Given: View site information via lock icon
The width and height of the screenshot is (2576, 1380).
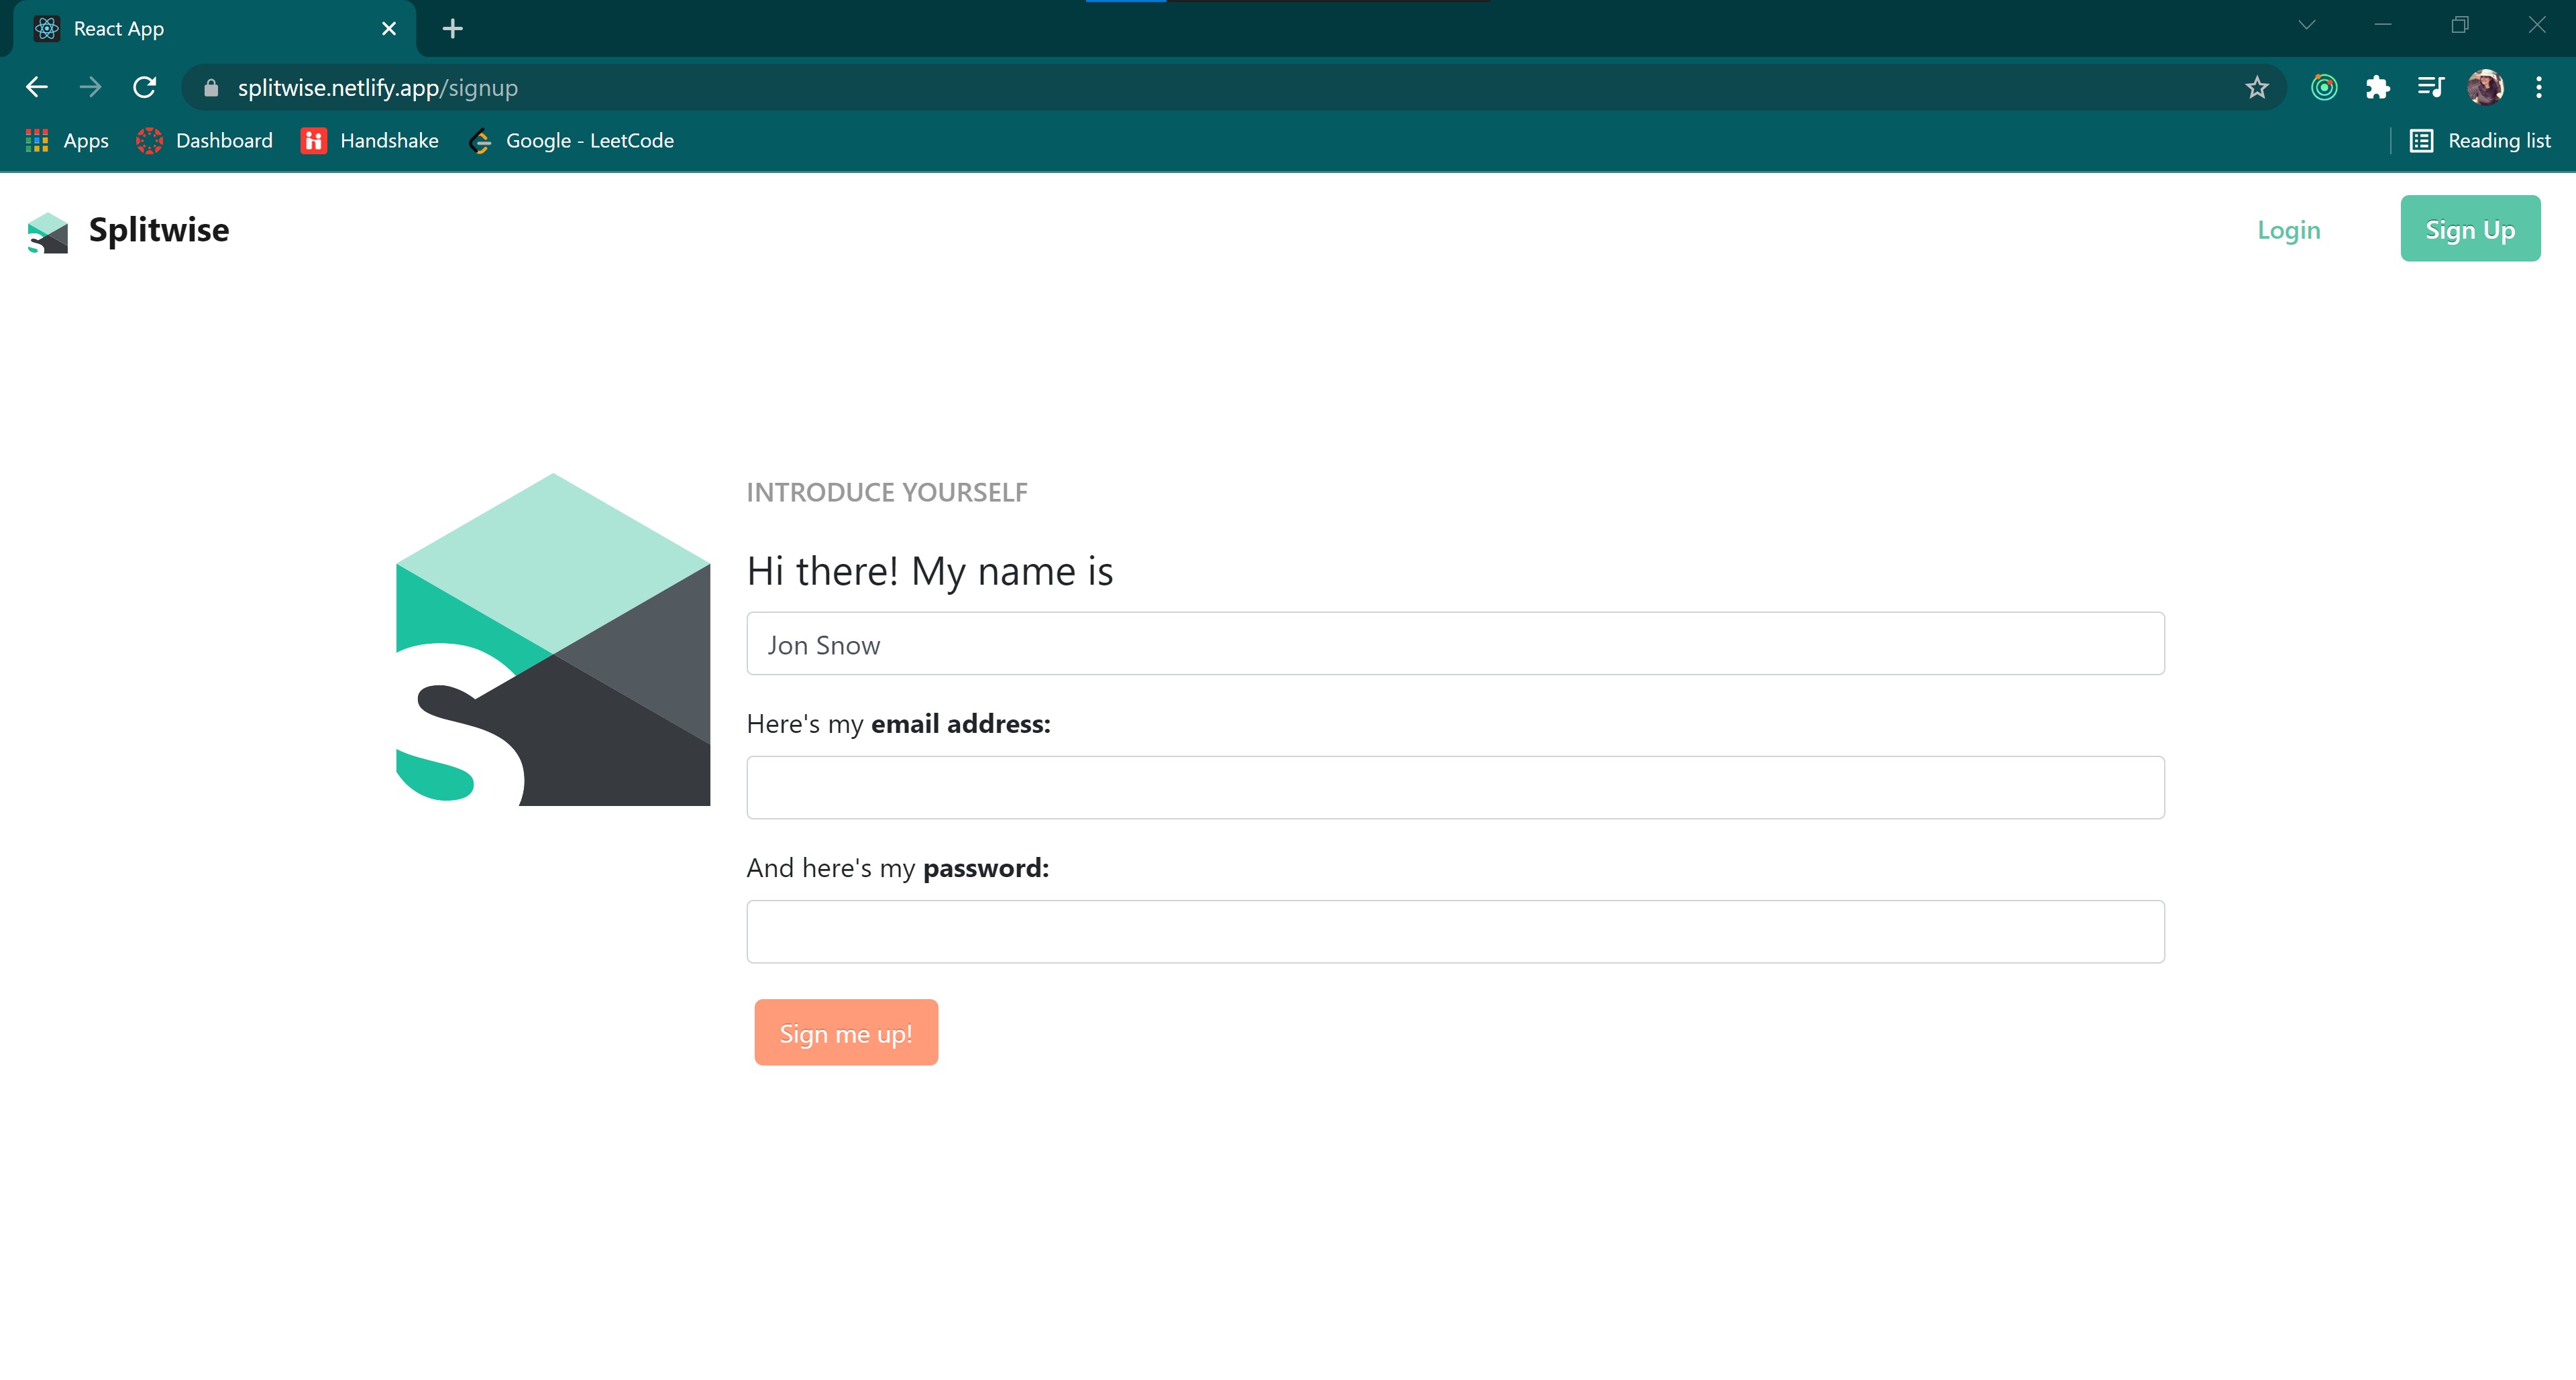Looking at the screenshot, I should (211, 88).
